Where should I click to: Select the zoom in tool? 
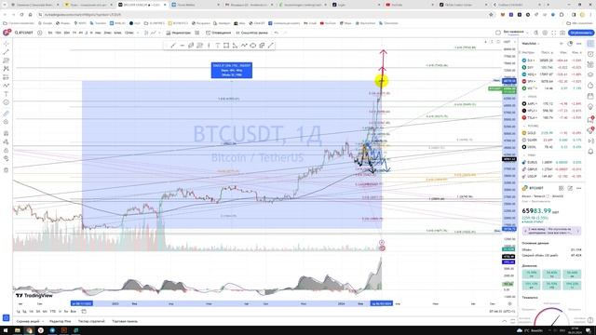[7, 122]
